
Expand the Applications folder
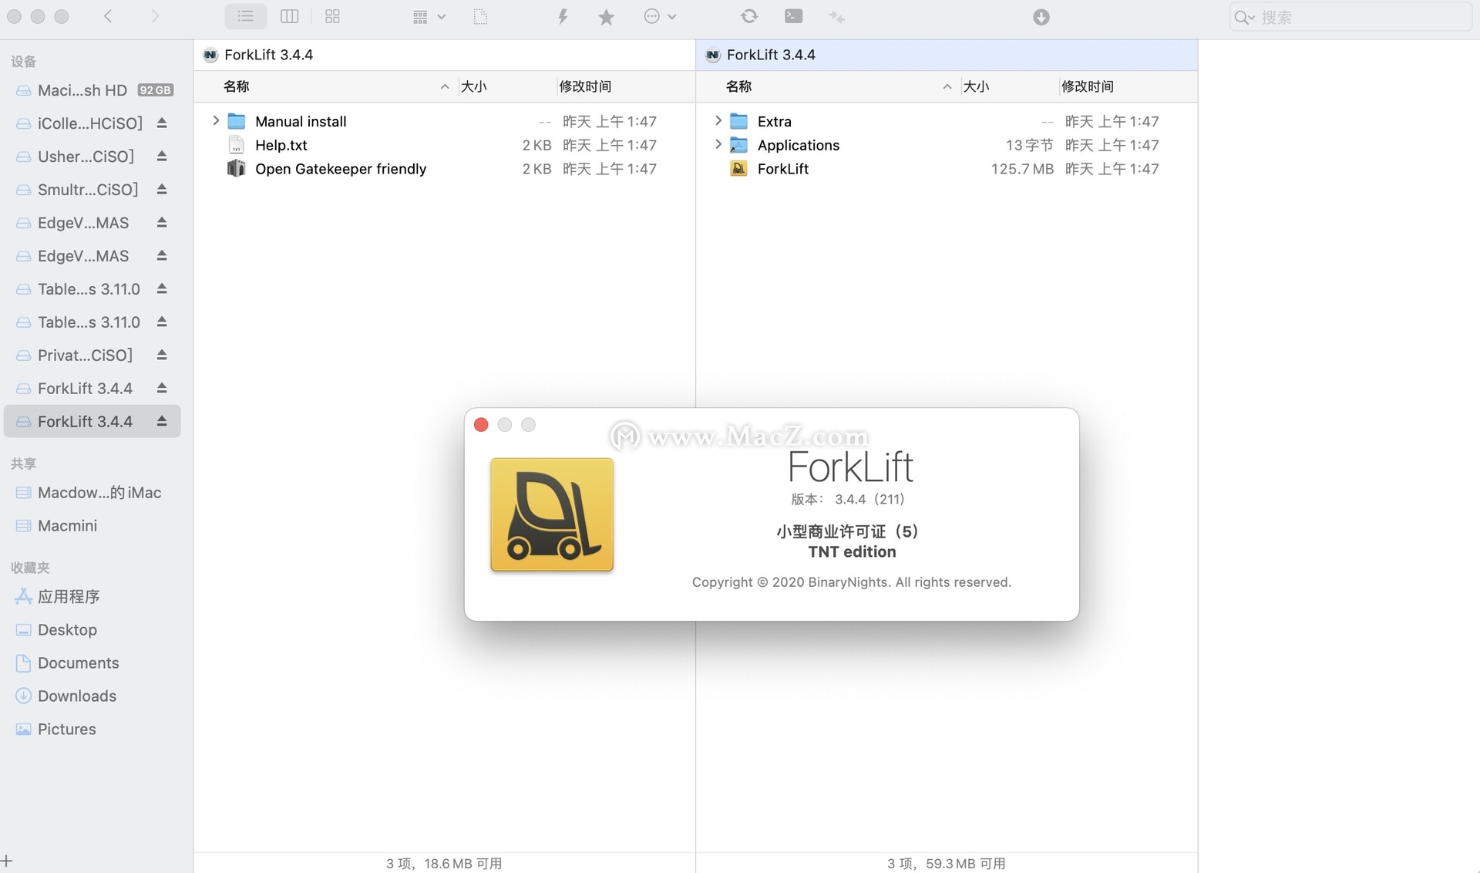[x=718, y=145]
